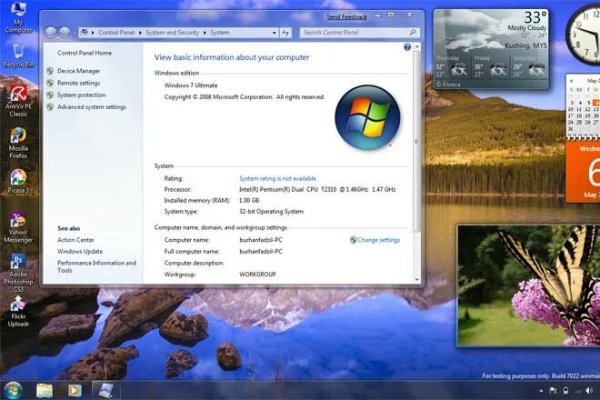Click Friday forecast in weather gadget
Viewport: 600px width, 400px height.
(491, 67)
